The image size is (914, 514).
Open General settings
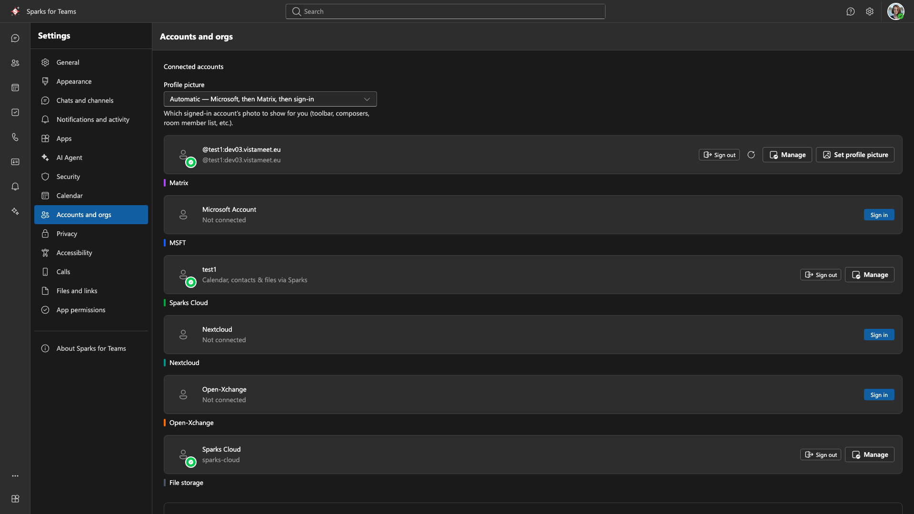pyautogui.click(x=91, y=62)
